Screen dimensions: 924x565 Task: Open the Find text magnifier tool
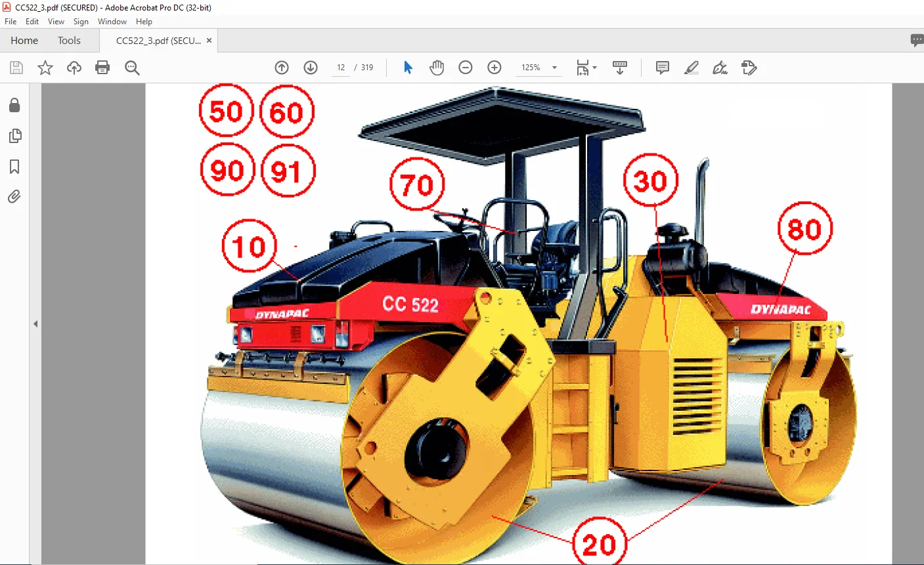click(x=132, y=68)
